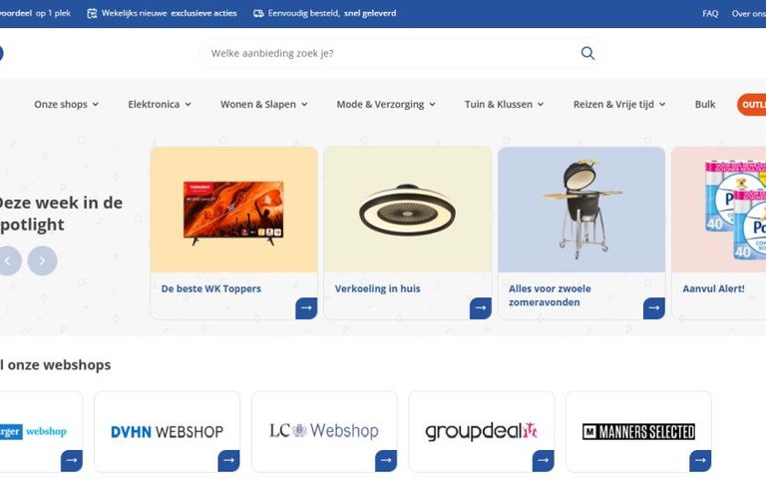Screen dimensions: 766x499
Task: Click the orange Outlet button
Action: 752,105
